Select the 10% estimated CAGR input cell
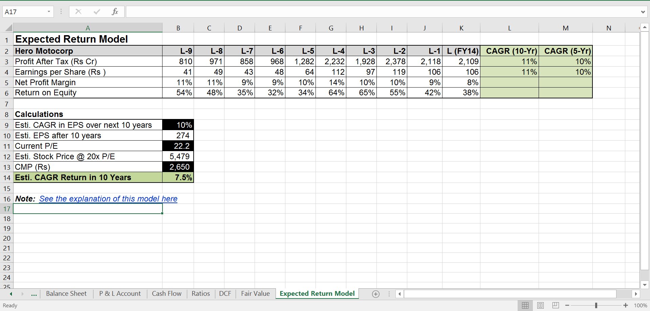Screen dimensions: 650x311 [x=178, y=125]
